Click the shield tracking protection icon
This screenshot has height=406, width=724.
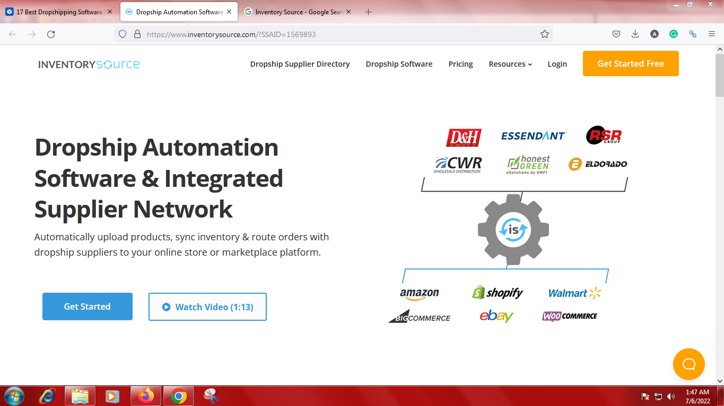coord(123,34)
